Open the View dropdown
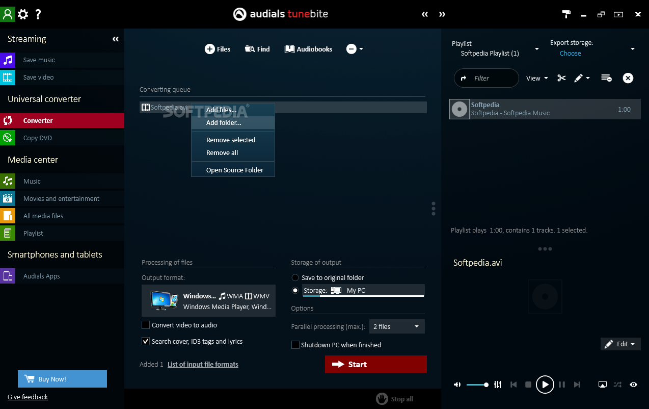 point(537,78)
